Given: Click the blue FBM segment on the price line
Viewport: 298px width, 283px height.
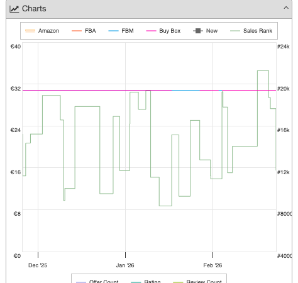Looking at the screenshot, I should (x=185, y=90).
